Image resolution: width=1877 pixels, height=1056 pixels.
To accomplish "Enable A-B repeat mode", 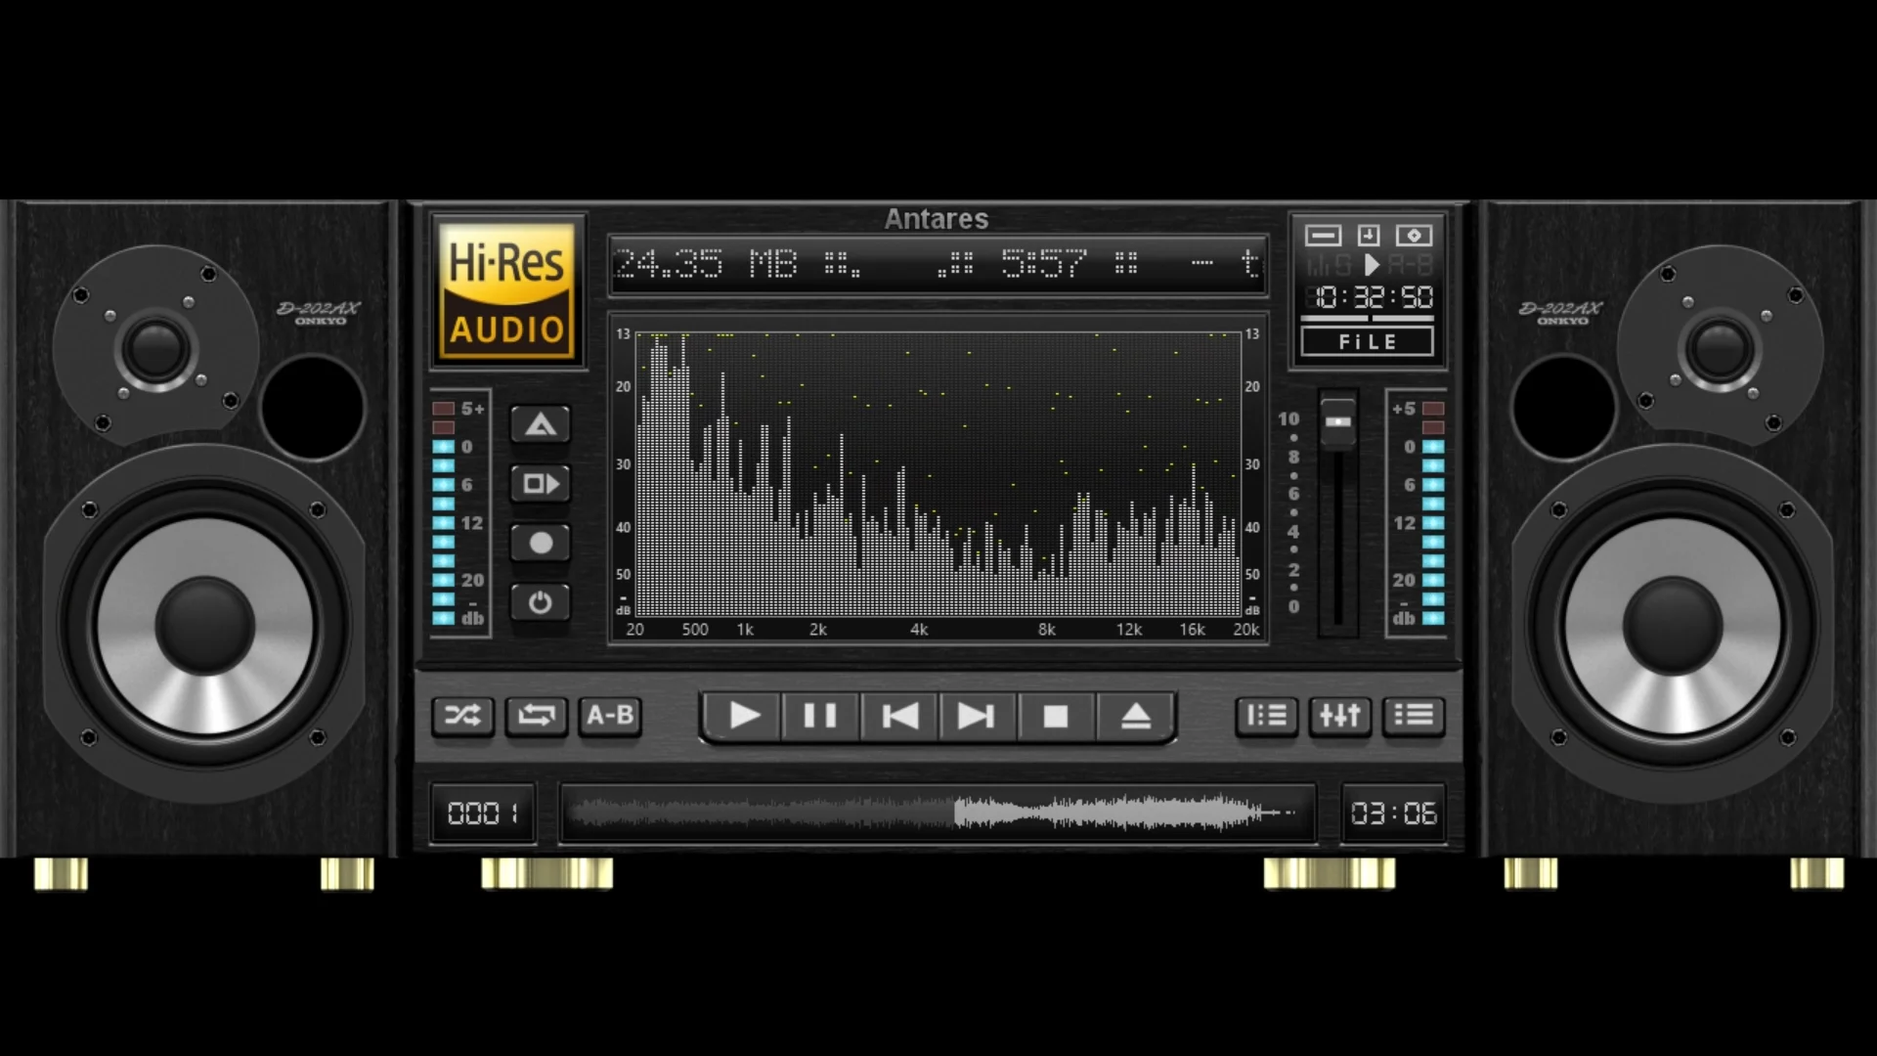I will [x=609, y=716].
